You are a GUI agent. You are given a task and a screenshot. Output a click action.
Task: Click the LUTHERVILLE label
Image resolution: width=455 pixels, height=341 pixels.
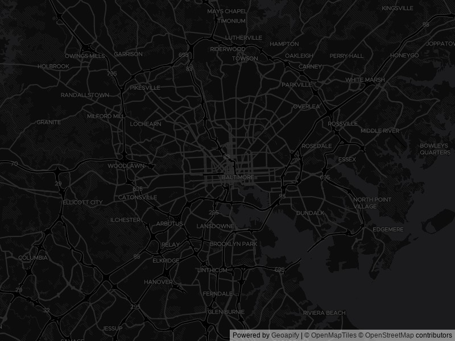tap(243, 38)
